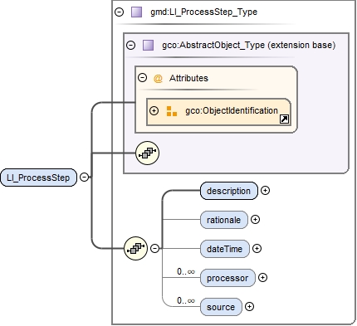The height and width of the screenshot is (326, 357).
Task: Expand the processor element
Action: [x=262, y=277]
